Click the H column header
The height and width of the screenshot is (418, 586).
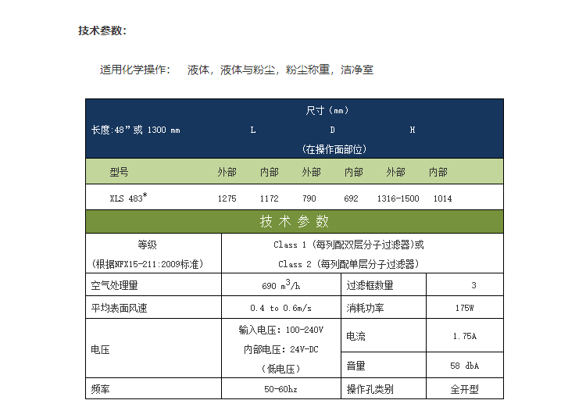coord(413,130)
